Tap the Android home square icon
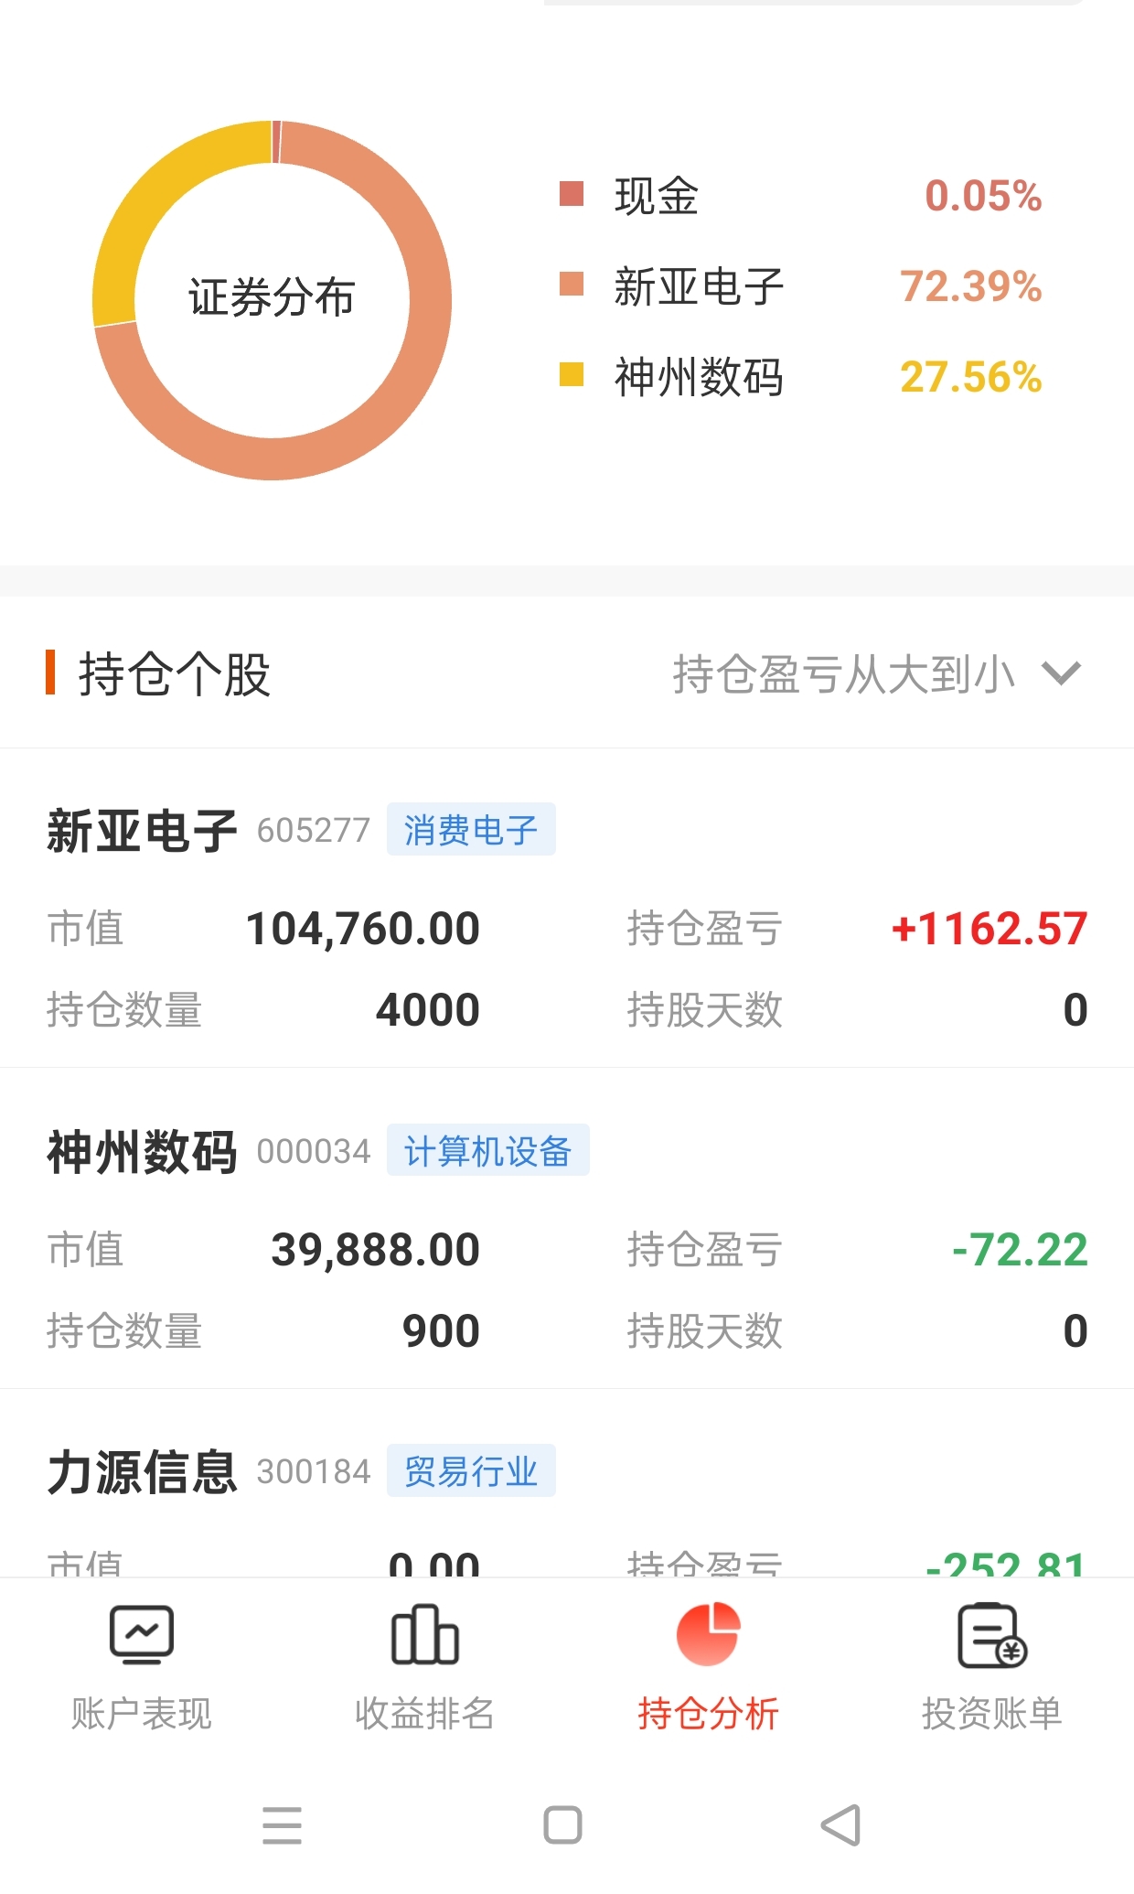 562,1825
